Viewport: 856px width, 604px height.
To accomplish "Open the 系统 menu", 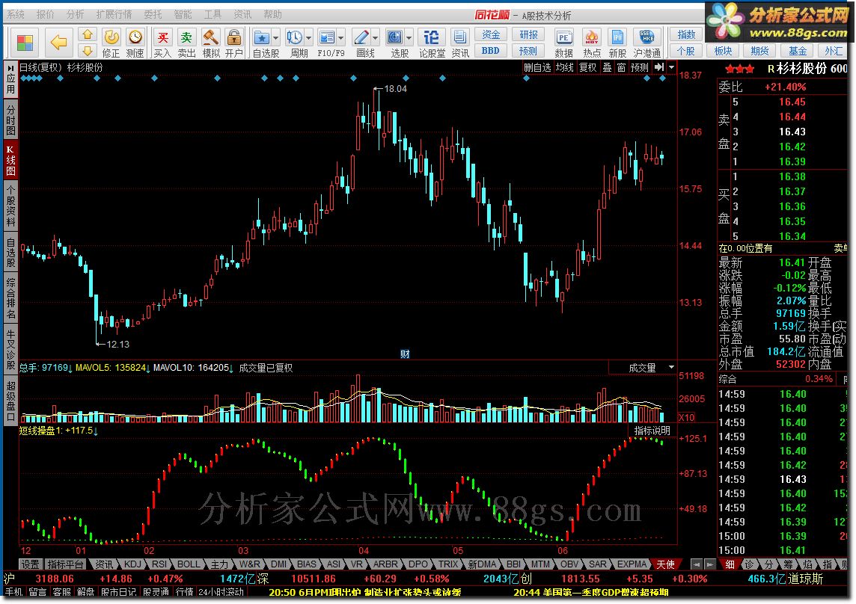I will (16, 15).
